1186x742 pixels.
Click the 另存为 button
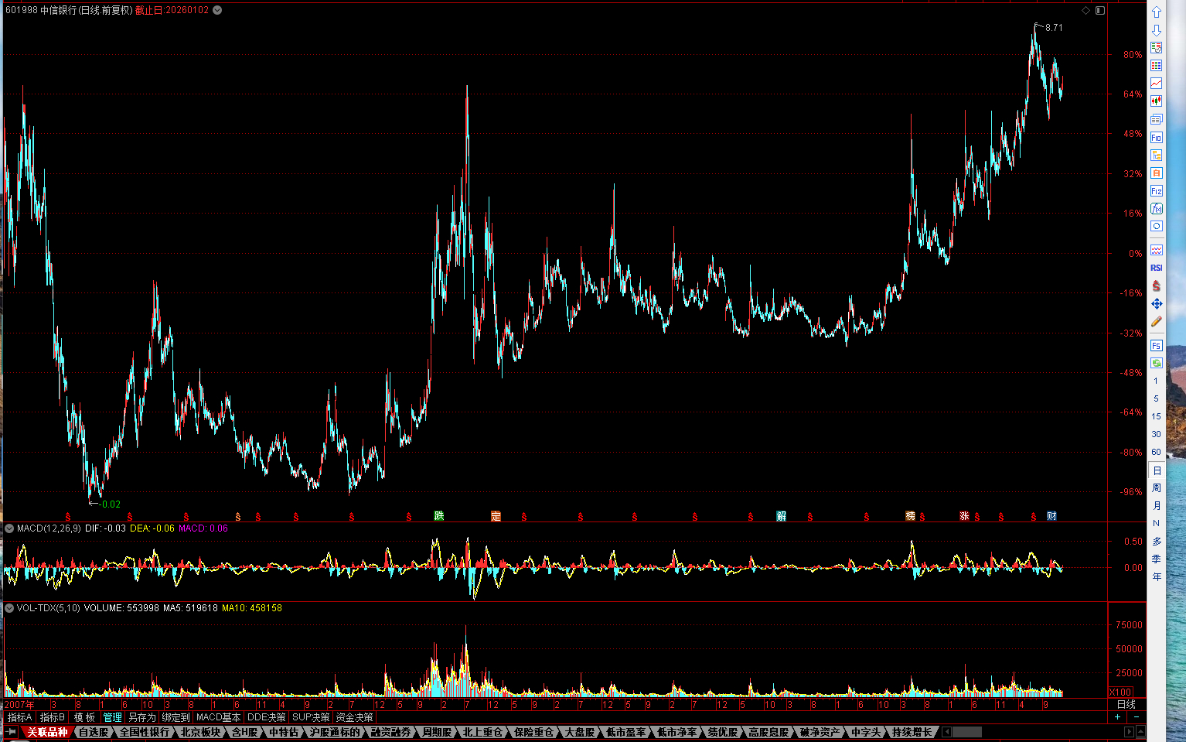[141, 717]
